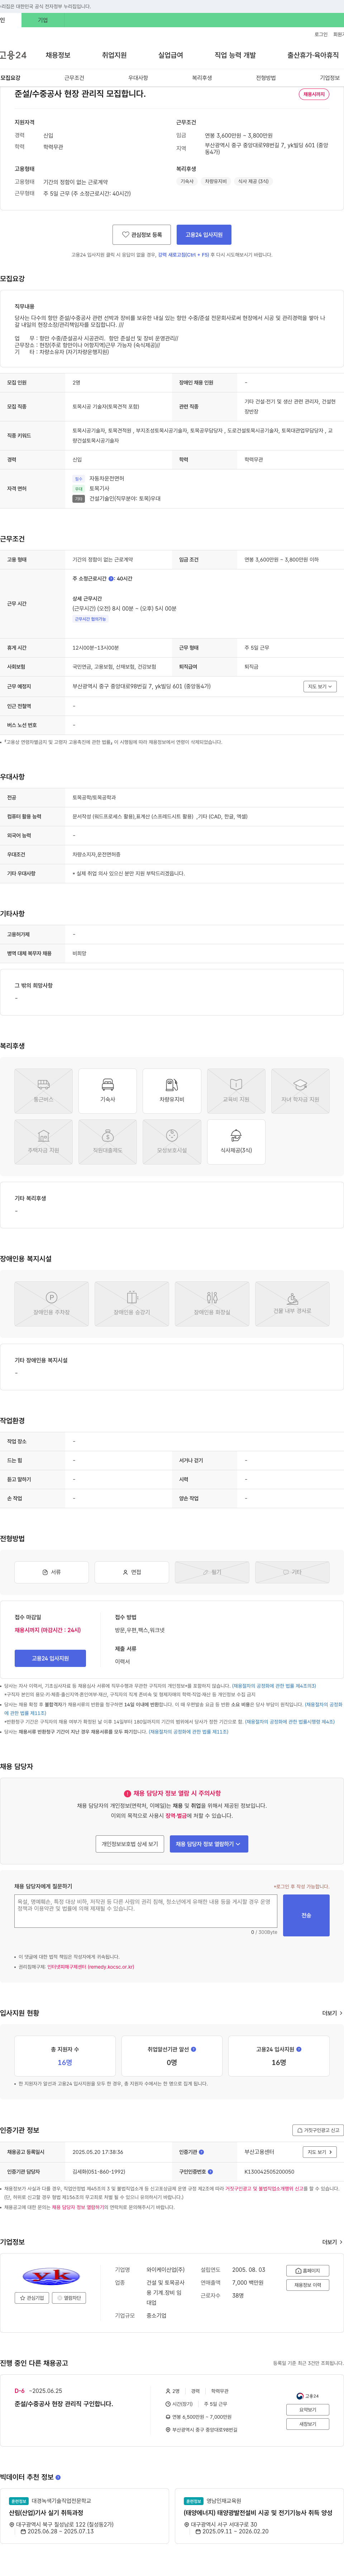Switch to the 근무조건 section tab
Viewport: 344px width, 2576px height.
tap(74, 78)
